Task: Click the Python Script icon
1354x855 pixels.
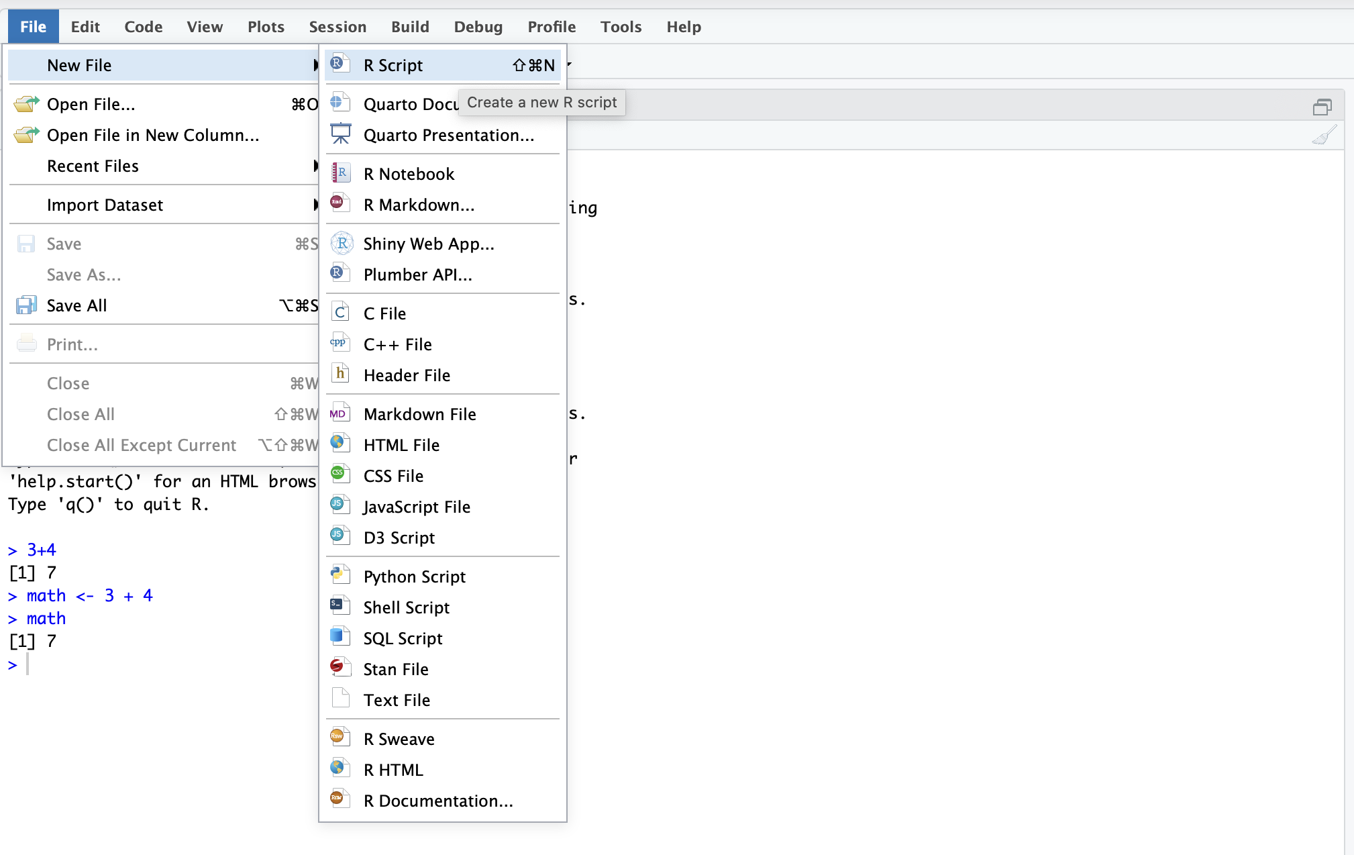Action: [340, 576]
